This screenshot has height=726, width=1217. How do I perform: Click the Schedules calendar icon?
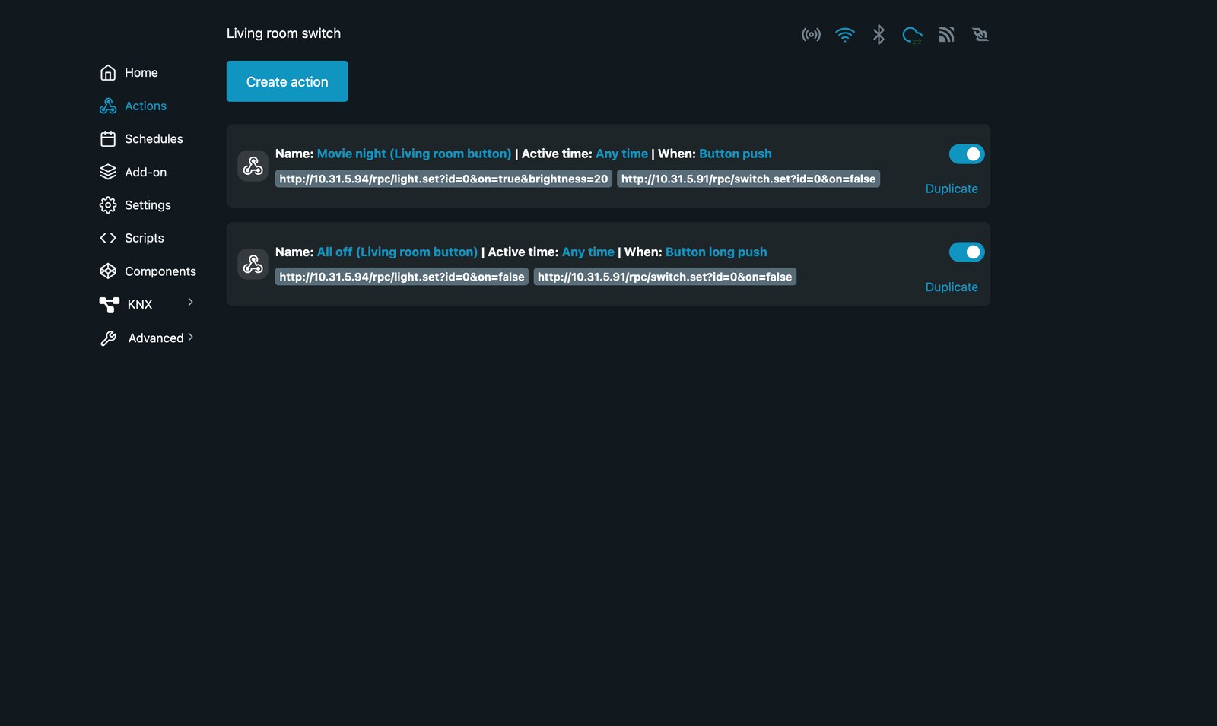coord(108,139)
